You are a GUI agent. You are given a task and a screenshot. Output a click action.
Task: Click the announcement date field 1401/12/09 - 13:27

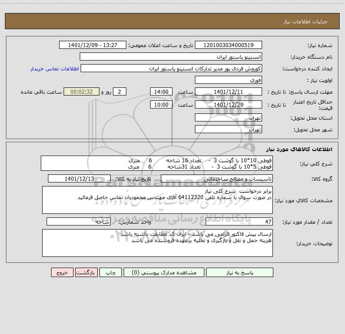point(93,45)
